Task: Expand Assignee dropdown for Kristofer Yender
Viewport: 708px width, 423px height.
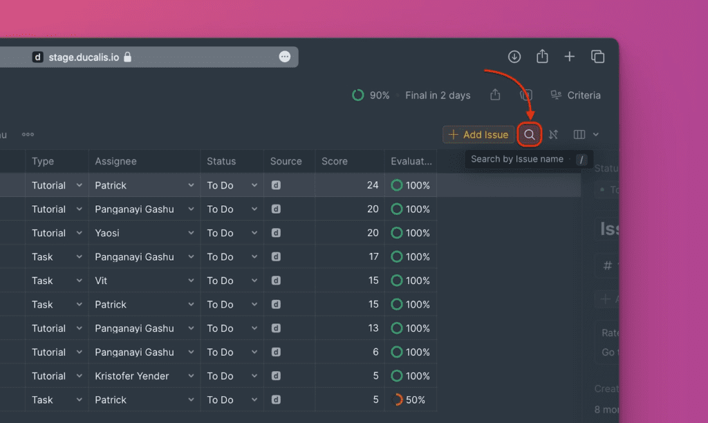Action: click(191, 376)
